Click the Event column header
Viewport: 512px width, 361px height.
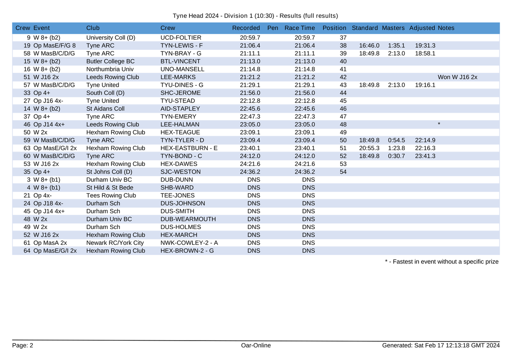(x=41, y=28)
